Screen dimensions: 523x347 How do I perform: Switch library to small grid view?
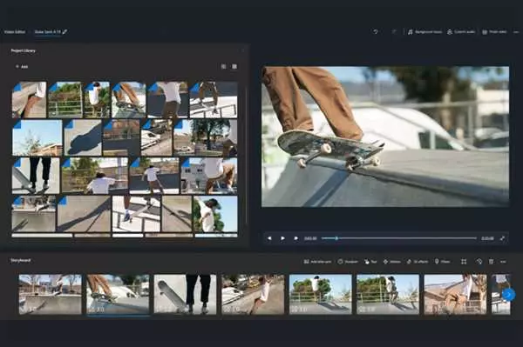223,67
